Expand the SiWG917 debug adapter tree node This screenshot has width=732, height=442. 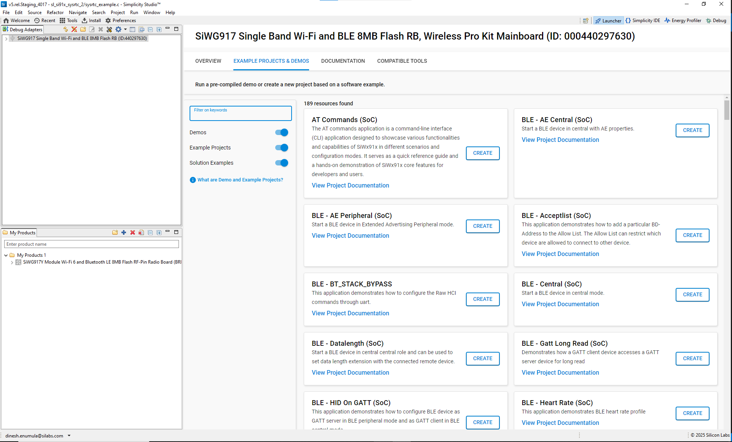6,38
